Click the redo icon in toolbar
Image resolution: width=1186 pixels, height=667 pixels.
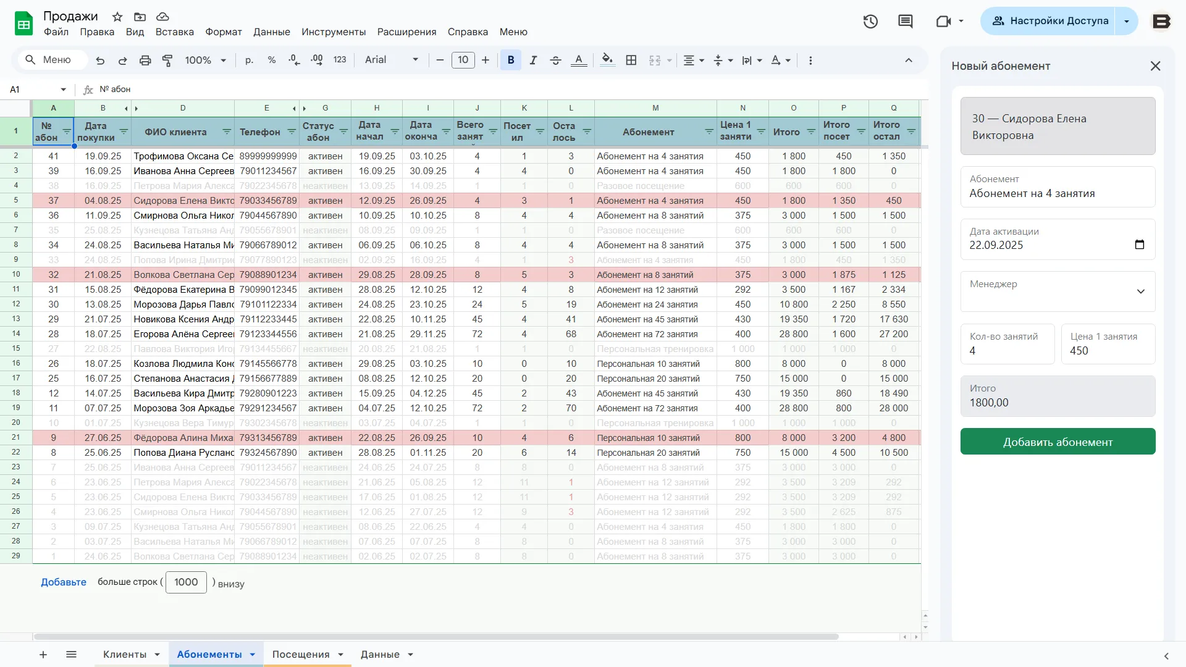[122, 60]
